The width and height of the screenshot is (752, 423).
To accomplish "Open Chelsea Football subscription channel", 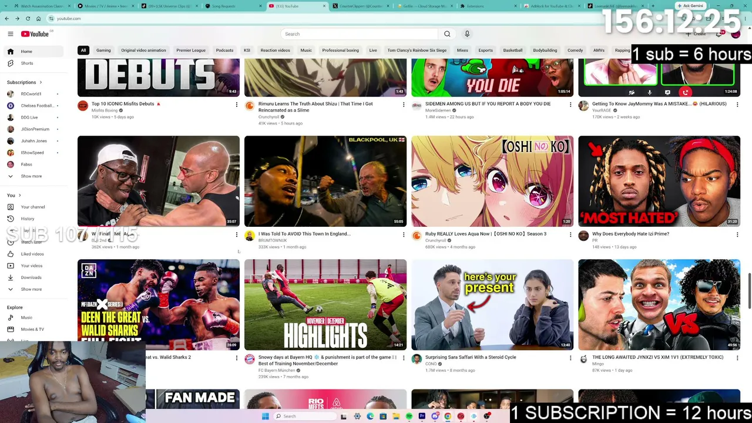I will [x=33, y=106].
